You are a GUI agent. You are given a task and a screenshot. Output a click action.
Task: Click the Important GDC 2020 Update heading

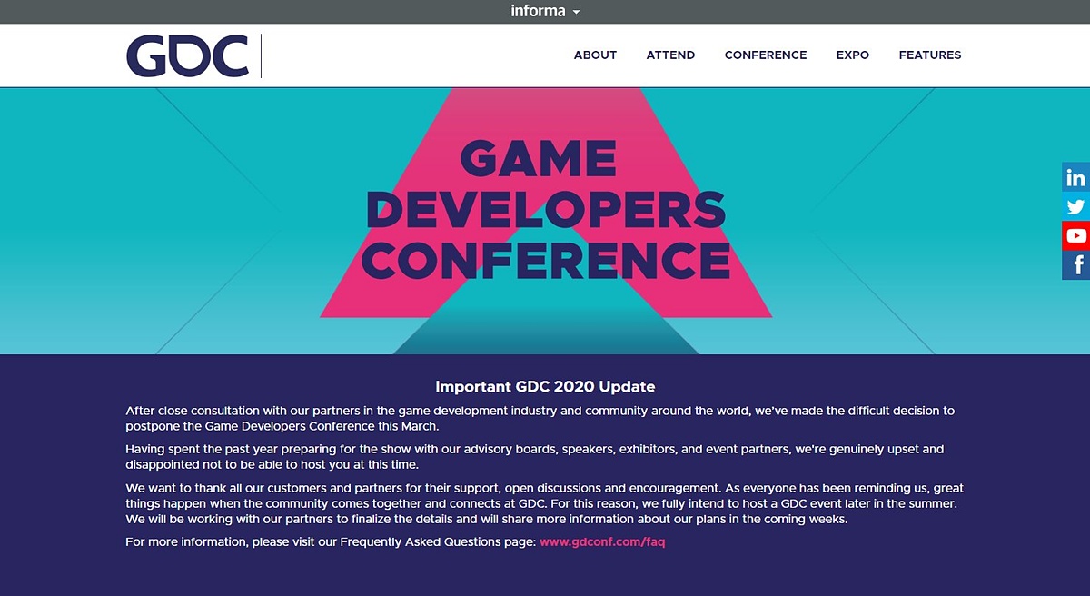pos(545,387)
